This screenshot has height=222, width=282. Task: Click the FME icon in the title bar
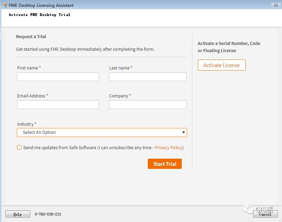pyautogui.click(x=4, y=5)
